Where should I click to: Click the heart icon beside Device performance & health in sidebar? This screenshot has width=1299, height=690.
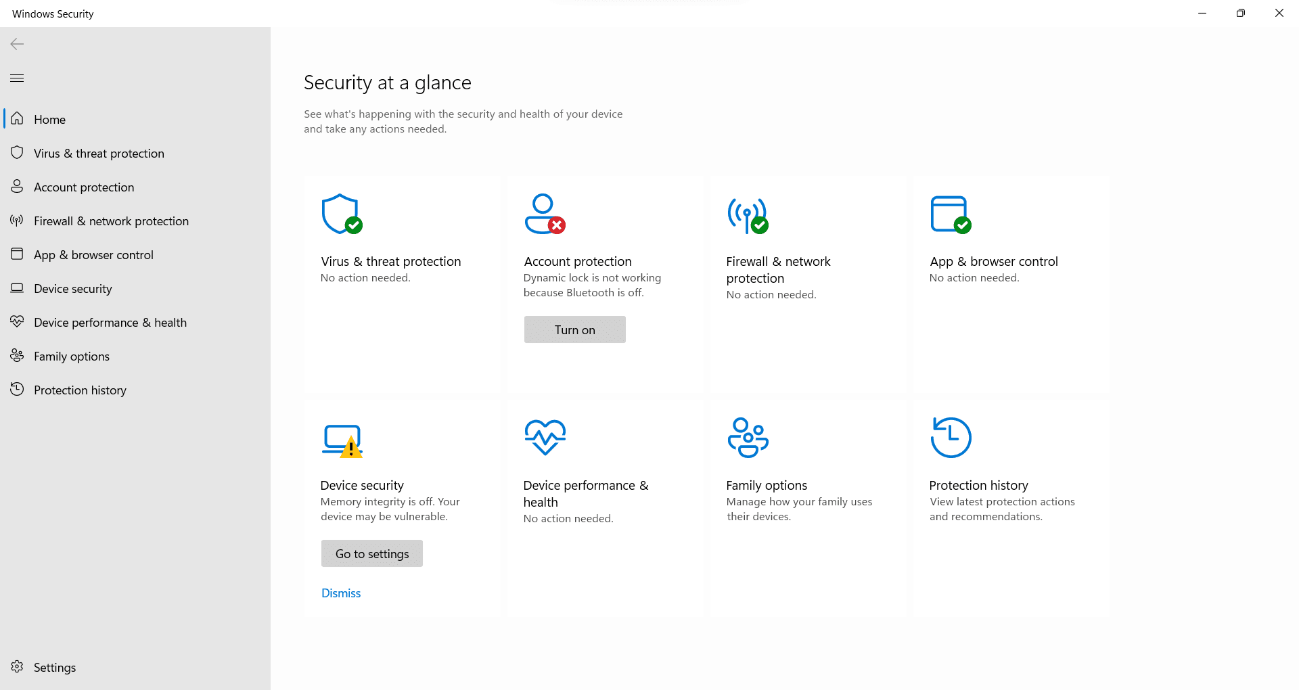click(17, 321)
